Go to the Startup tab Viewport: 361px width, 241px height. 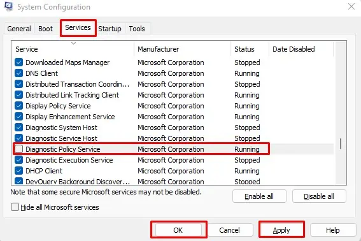110,29
